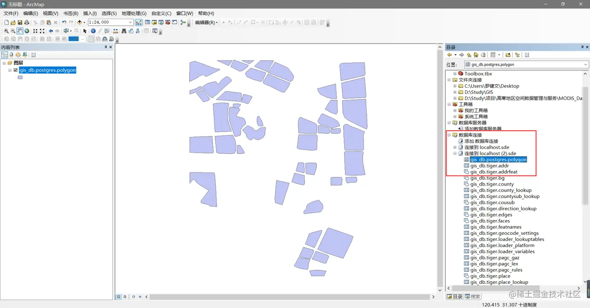
Task: Collapse the 文件夹连接 node
Action: click(x=449, y=80)
